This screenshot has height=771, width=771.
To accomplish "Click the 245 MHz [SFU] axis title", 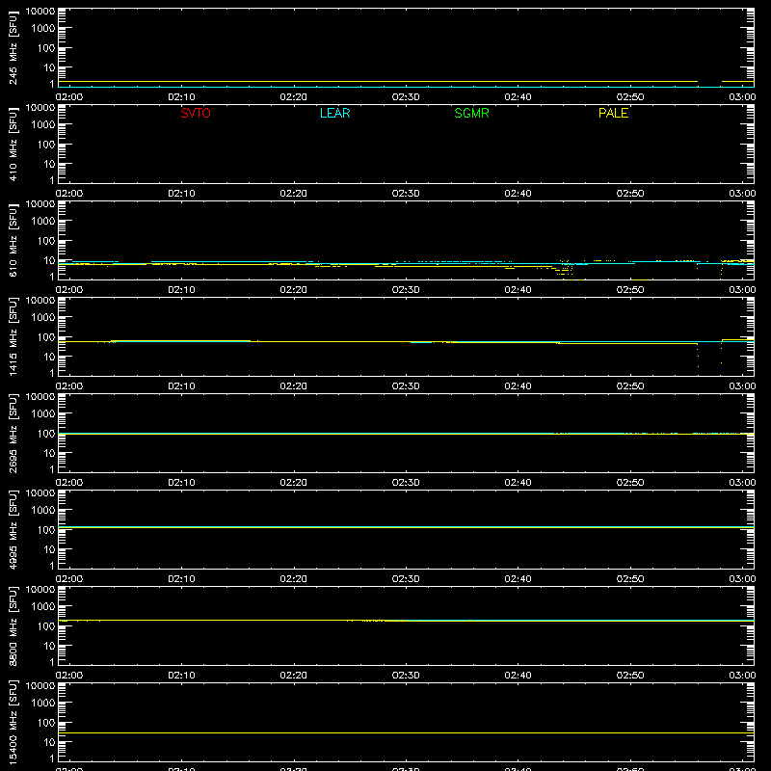I will pyautogui.click(x=13, y=47).
